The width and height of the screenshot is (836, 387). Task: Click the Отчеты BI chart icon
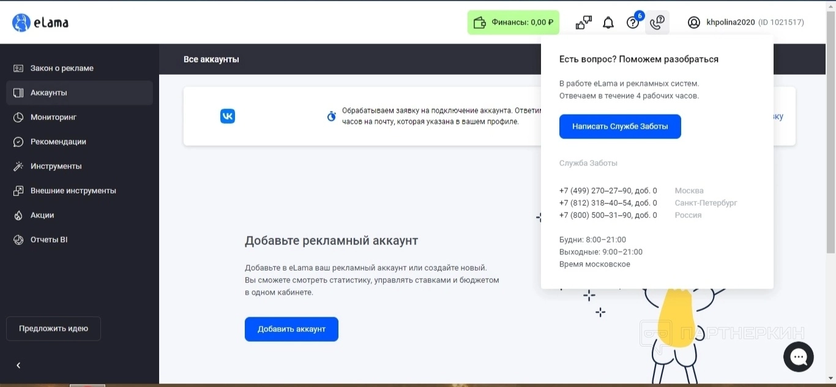point(18,240)
